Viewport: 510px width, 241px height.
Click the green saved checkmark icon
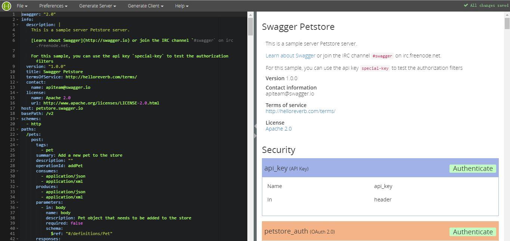coord(466,5)
